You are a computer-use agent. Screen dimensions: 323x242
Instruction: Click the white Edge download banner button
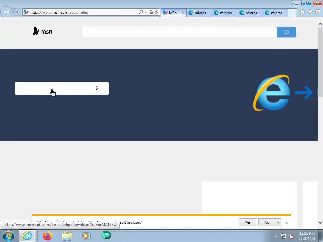62,88
